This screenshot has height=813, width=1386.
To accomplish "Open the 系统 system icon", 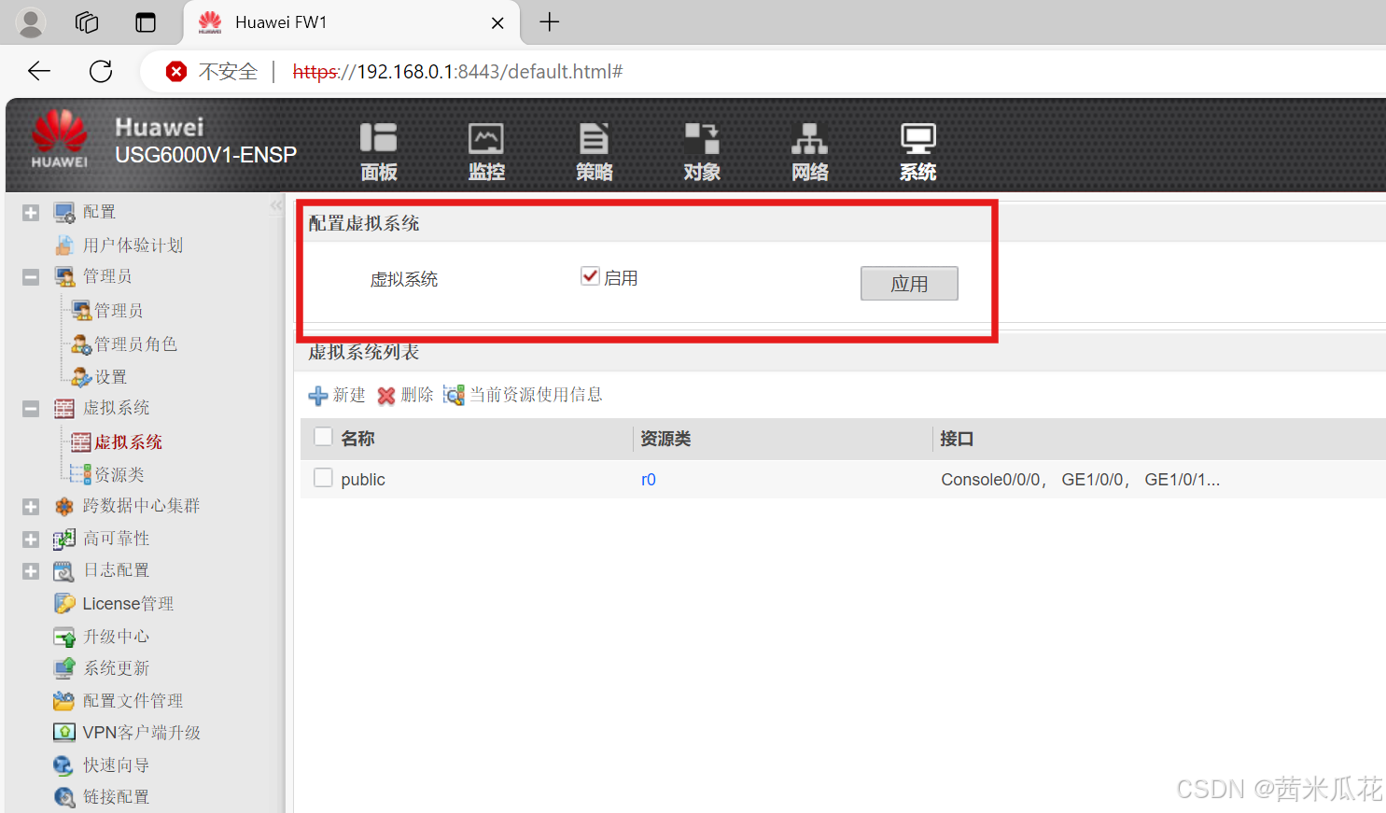I will [x=917, y=139].
